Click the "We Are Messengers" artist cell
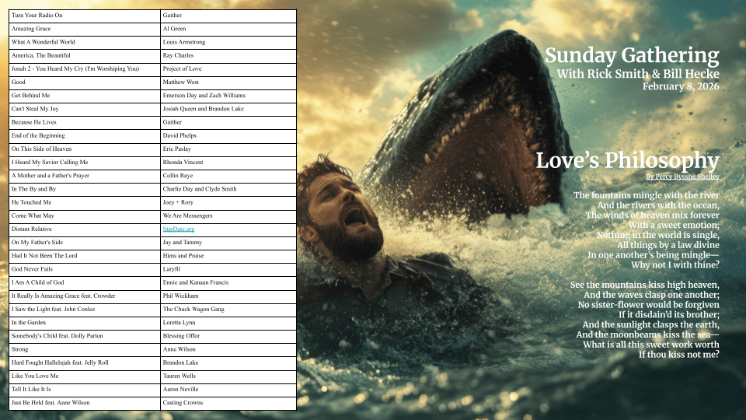Viewport: 746px width, 420px height. click(x=187, y=215)
